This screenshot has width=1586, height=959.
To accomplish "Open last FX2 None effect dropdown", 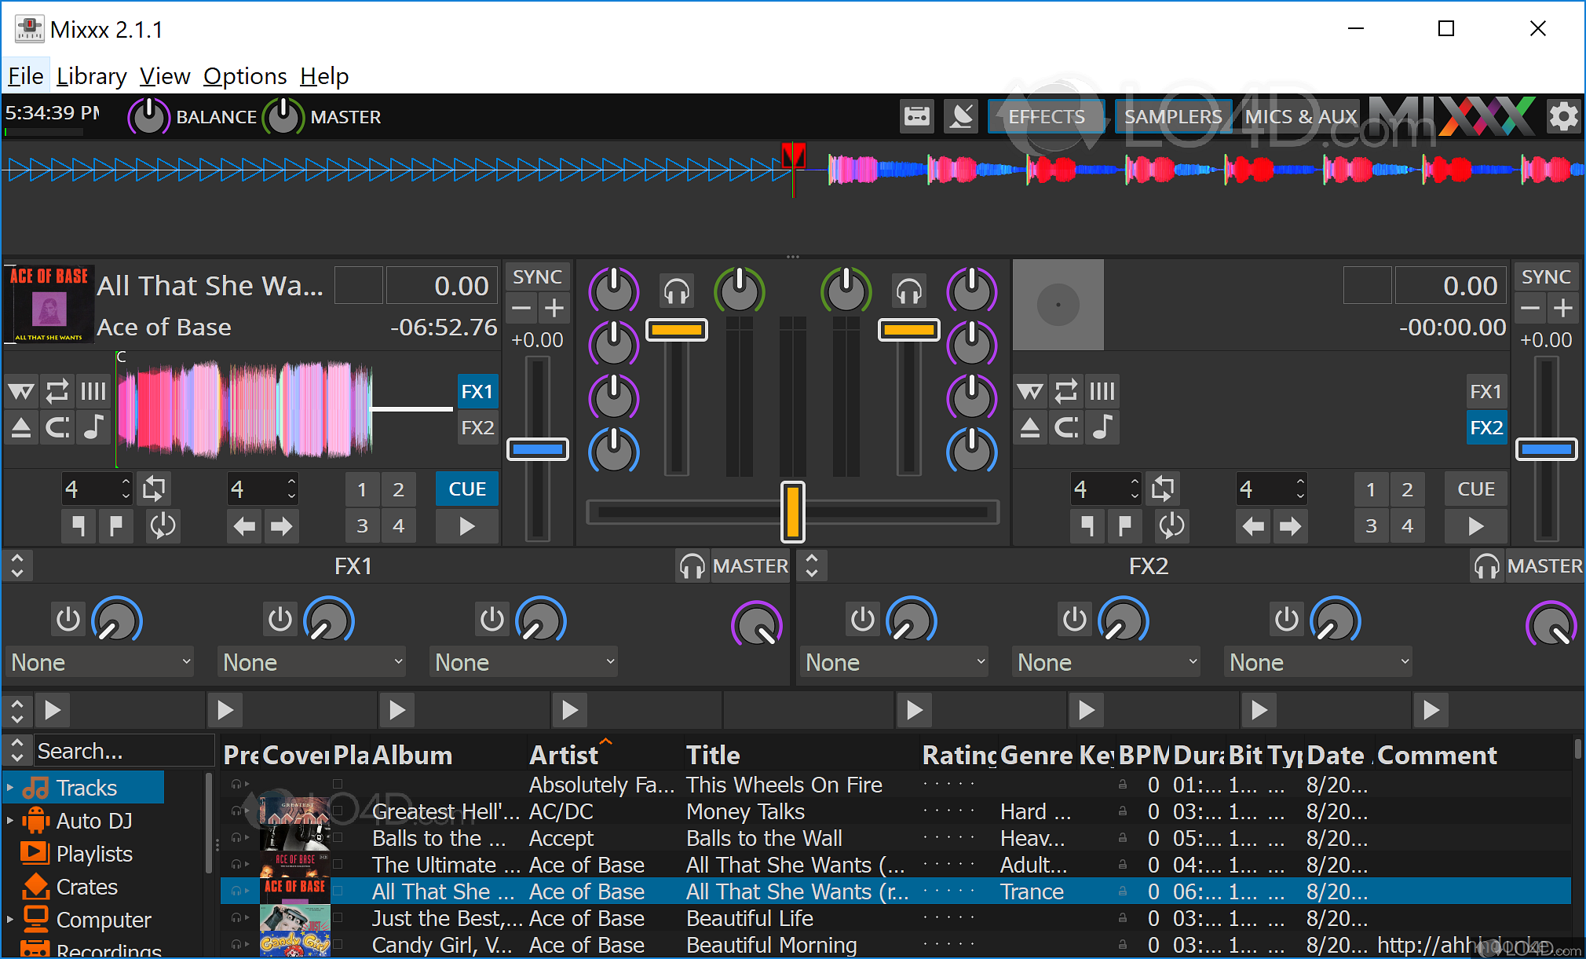I will pyautogui.click(x=1318, y=662).
